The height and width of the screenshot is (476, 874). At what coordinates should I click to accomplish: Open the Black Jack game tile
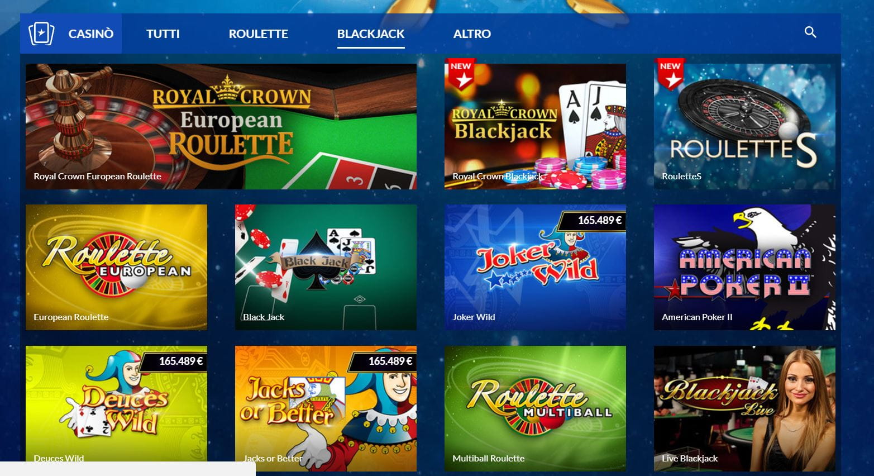click(326, 267)
